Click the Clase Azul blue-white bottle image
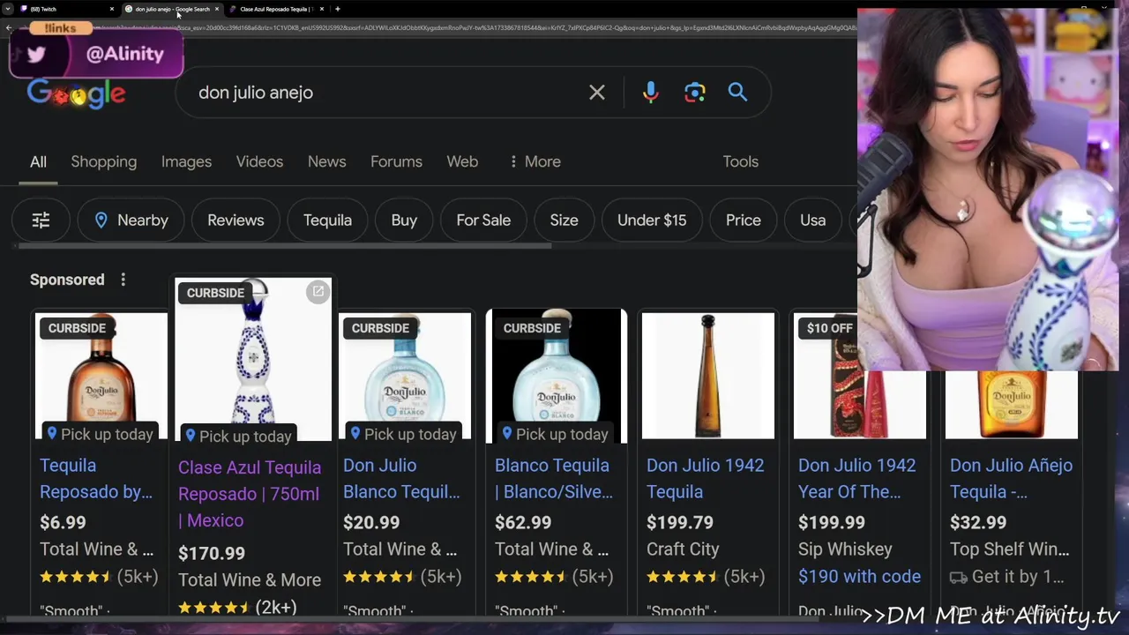Viewport: 1129px width, 635px height. click(x=253, y=360)
